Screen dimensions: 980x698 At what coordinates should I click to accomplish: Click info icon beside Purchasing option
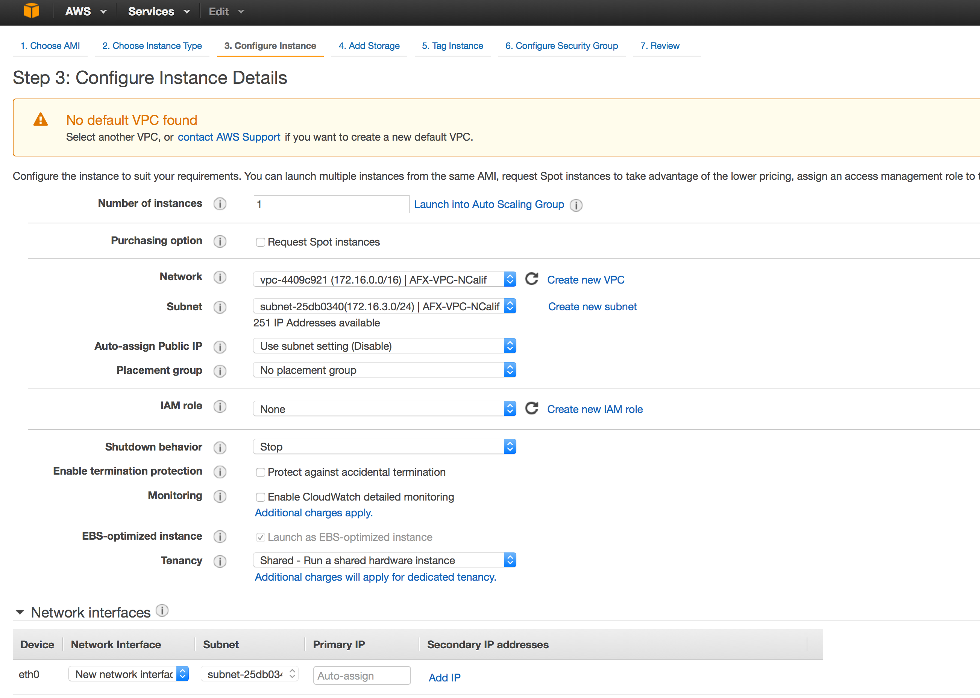coord(220,241)
